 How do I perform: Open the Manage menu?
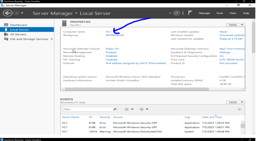point(204,13)
